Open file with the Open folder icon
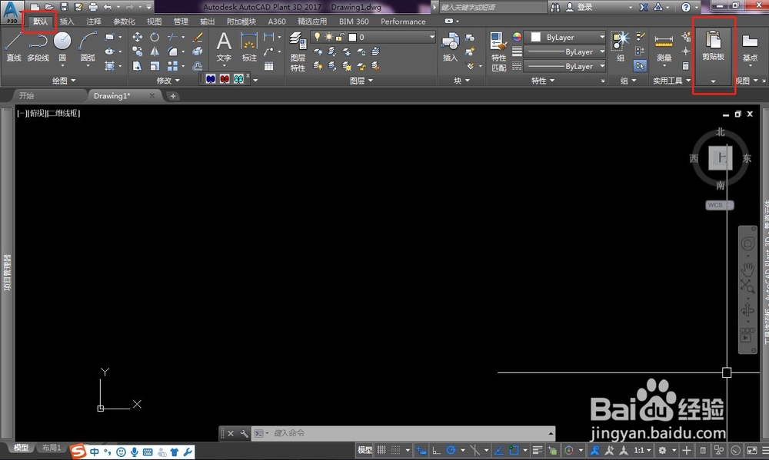The image size is (769, 460). click(x=49, y=7)
